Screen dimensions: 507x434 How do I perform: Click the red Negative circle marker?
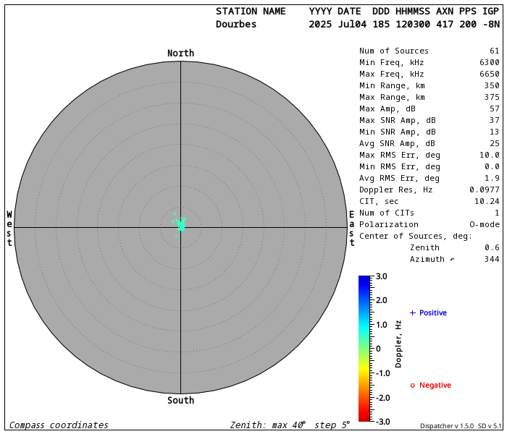(413, 386)
